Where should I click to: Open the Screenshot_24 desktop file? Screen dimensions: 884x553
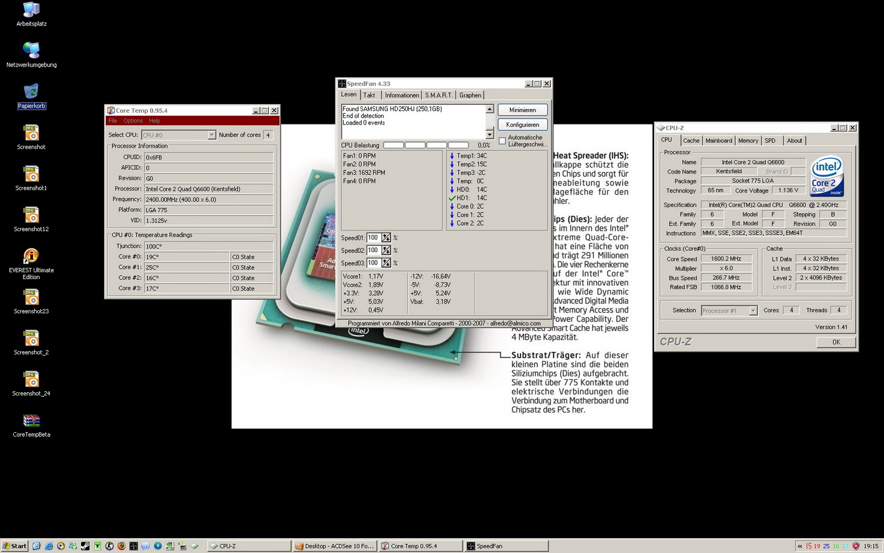tap(31, 384)
